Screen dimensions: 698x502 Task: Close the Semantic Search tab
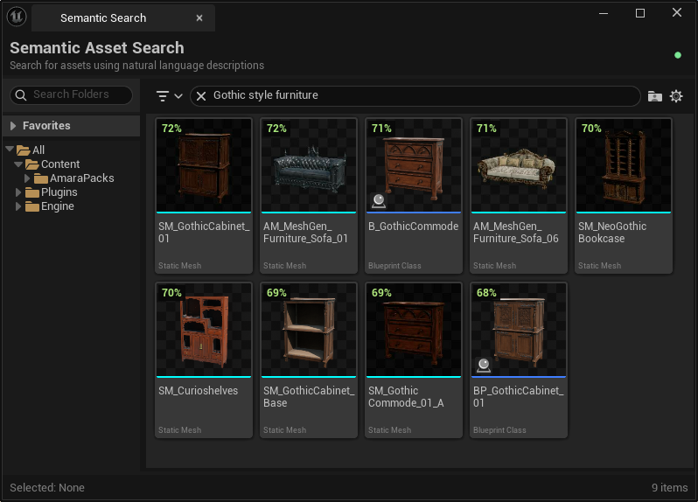(199, 17)
